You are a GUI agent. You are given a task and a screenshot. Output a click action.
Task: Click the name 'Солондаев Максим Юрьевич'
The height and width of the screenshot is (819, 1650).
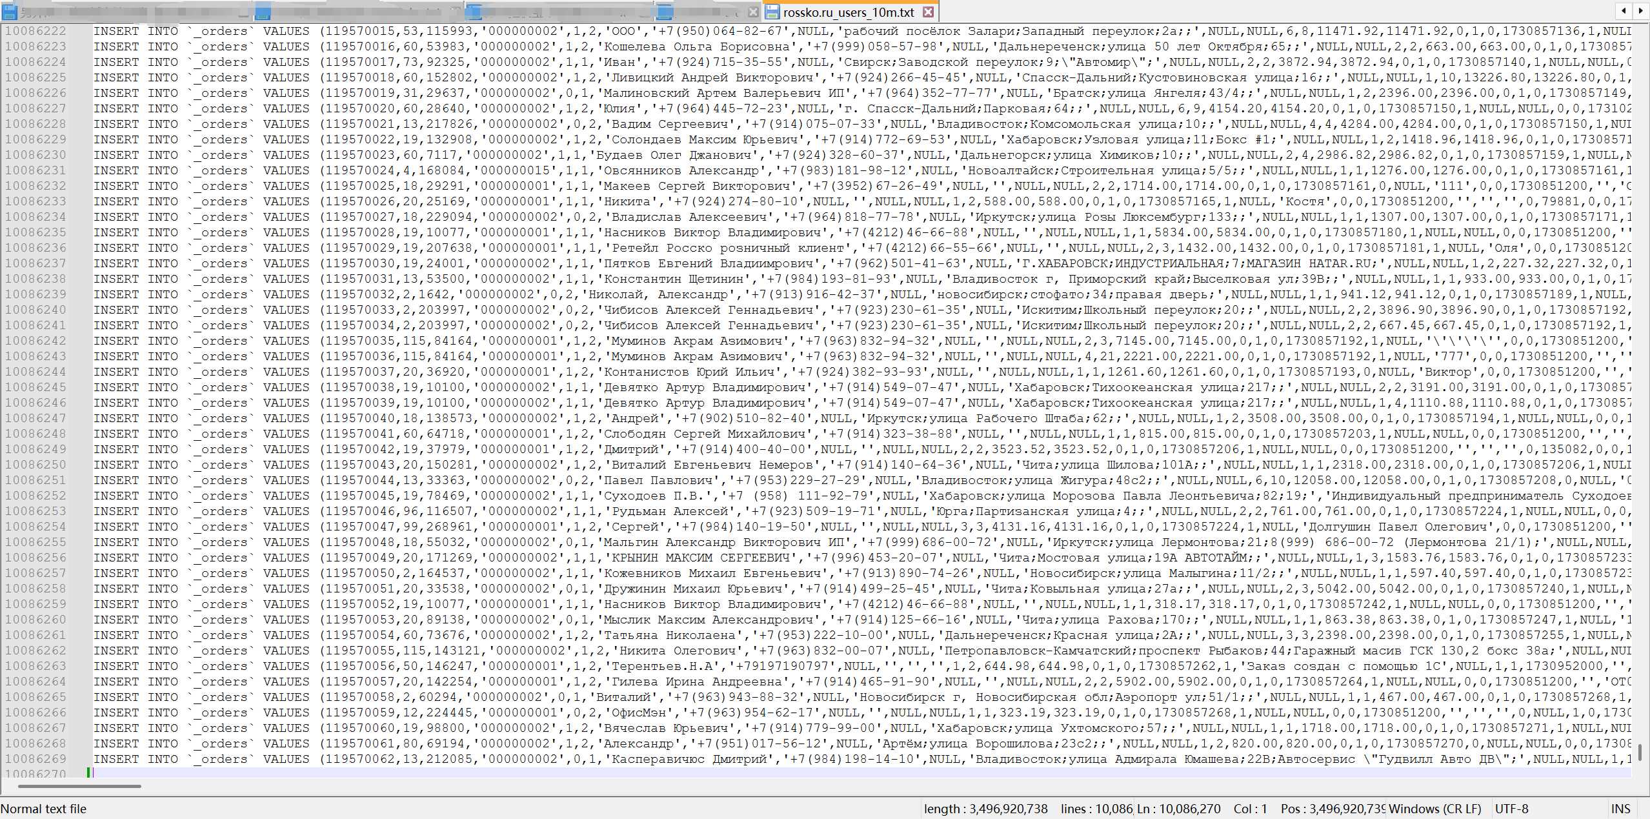pyautogui.click(x=704, y=139)
